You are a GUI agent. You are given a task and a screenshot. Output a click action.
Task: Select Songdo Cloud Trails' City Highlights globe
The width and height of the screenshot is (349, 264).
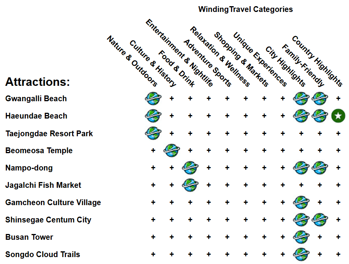(301, 254)
